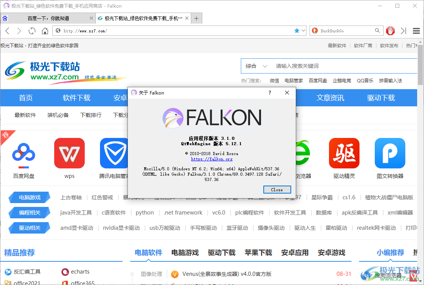The image size is (424, 285).
Task: Switch to the 百度一下 tab
Action: 50,18
